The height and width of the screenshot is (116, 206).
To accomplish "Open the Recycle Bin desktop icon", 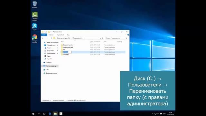I will (35, 5).
